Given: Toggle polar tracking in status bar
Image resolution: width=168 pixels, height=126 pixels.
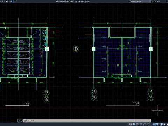Looking at the screenshot, I should pyautogui.click(x=144, y=124).
